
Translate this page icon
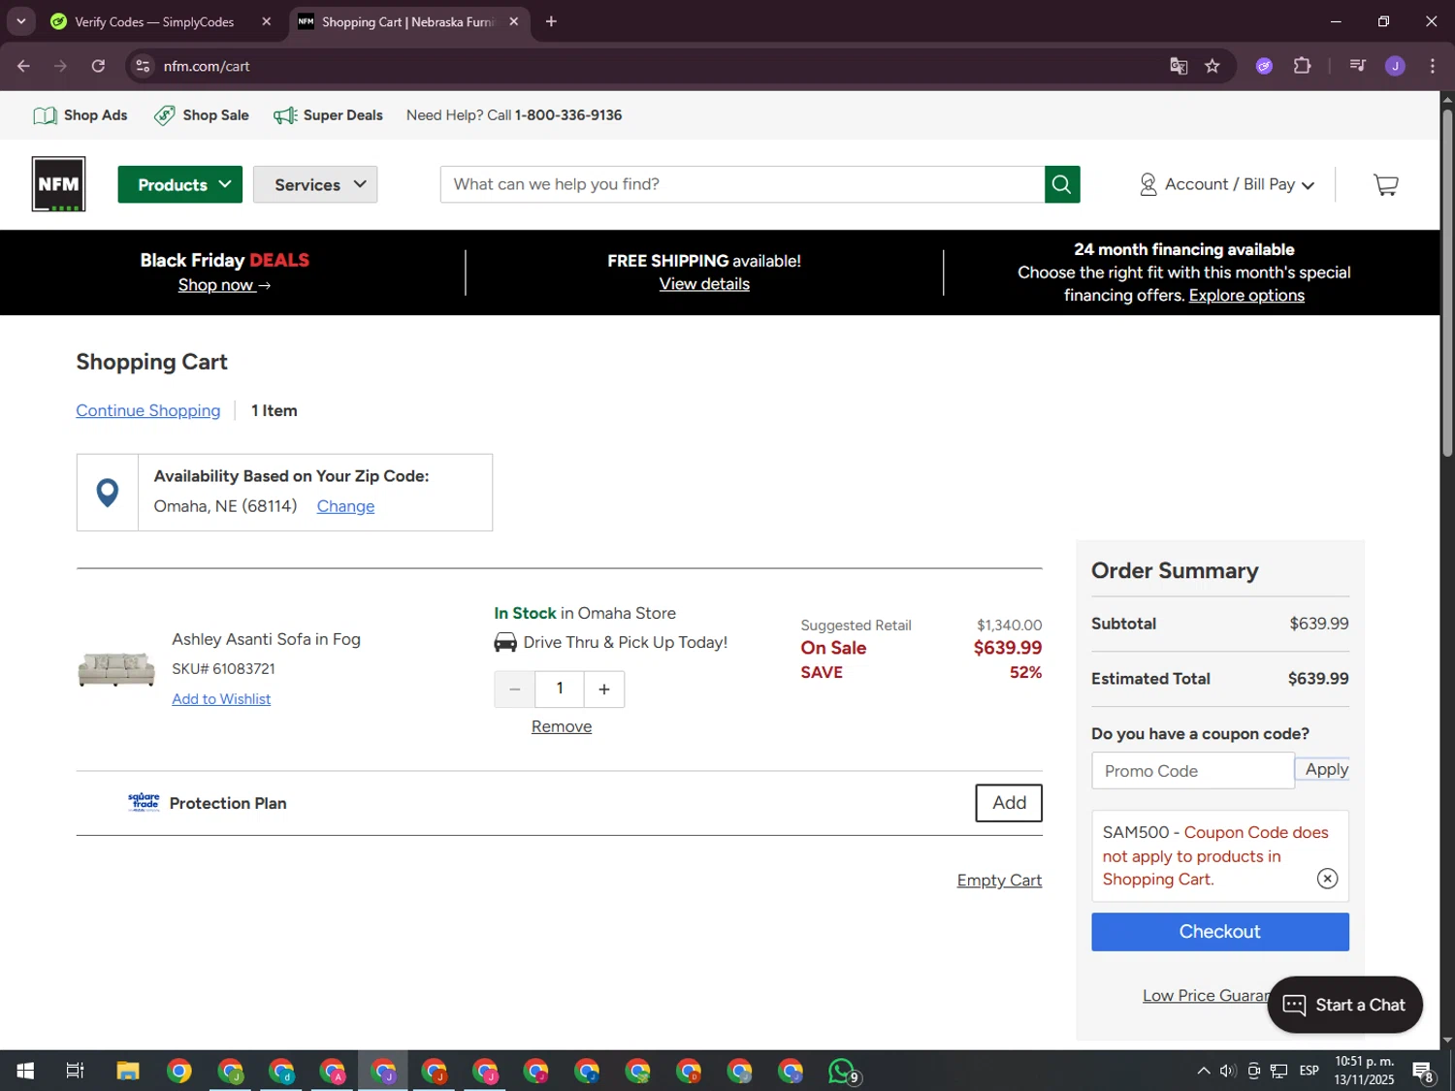pyautogui.click(x=1179, y=66)
